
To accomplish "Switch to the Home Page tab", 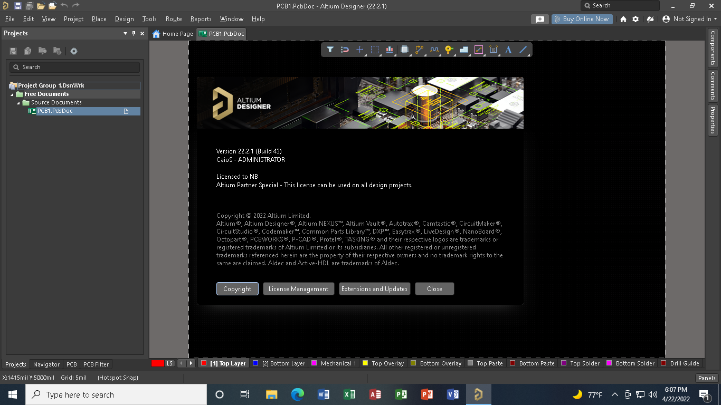I will pyautogui.click(x=173, y=34).
